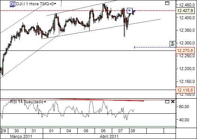Select the current price label 12.427,9
The image size is (197, 139).
tap(185, 11)
